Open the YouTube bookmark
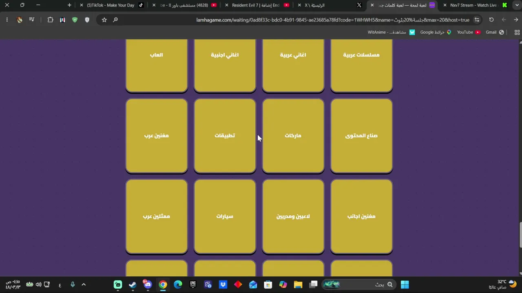The width and height of the screenshot is (522, 293). pyautogui.click(x=469, y=32)
